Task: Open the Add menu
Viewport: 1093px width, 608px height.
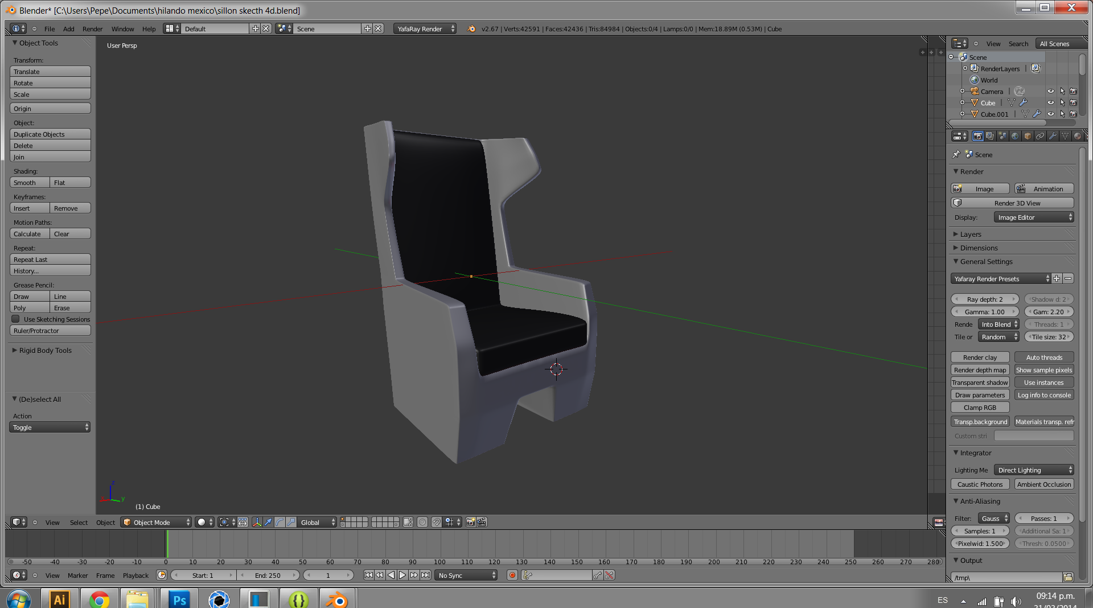Action: coord(68,28)
